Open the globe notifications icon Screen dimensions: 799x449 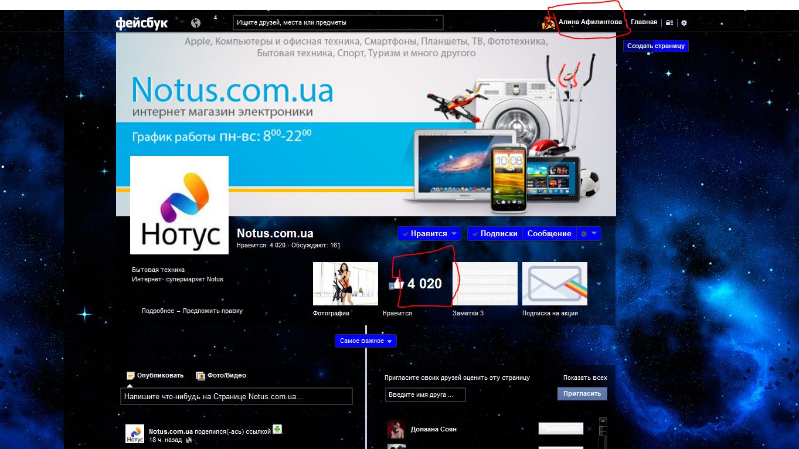pos(196,23)
